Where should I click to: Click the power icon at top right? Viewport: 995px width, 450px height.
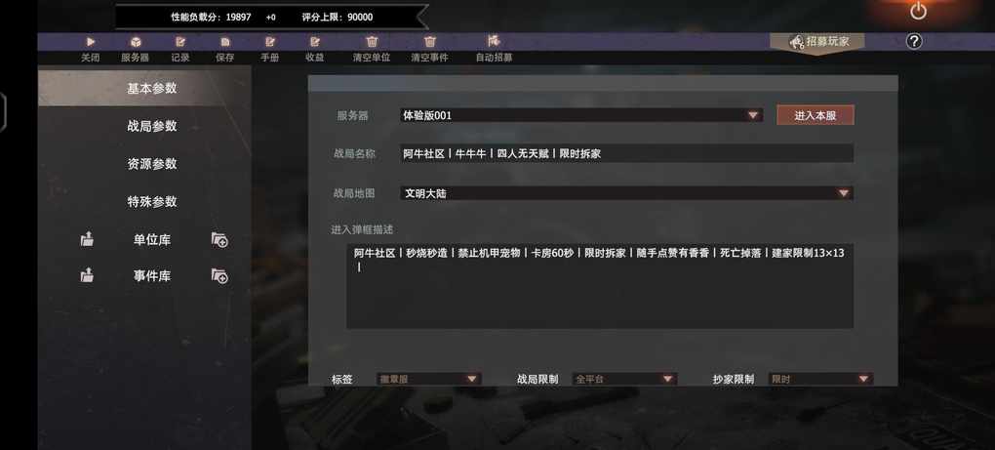(x=918, y=12)
